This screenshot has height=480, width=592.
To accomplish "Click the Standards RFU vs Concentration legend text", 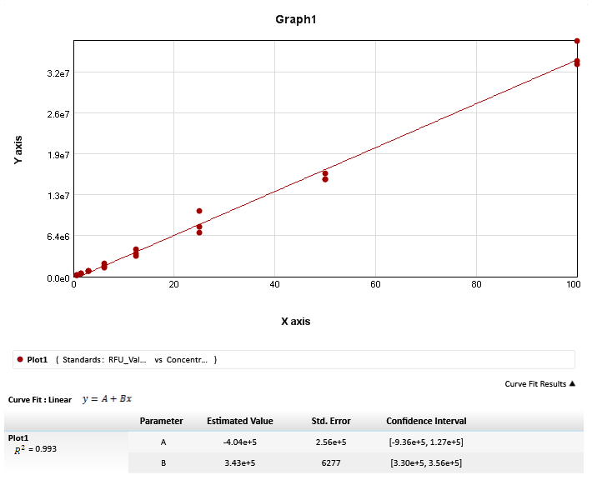I will (x=136, y=360).
